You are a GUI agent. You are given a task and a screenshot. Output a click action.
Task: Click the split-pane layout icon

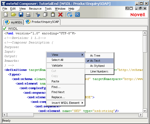[127, 8]
